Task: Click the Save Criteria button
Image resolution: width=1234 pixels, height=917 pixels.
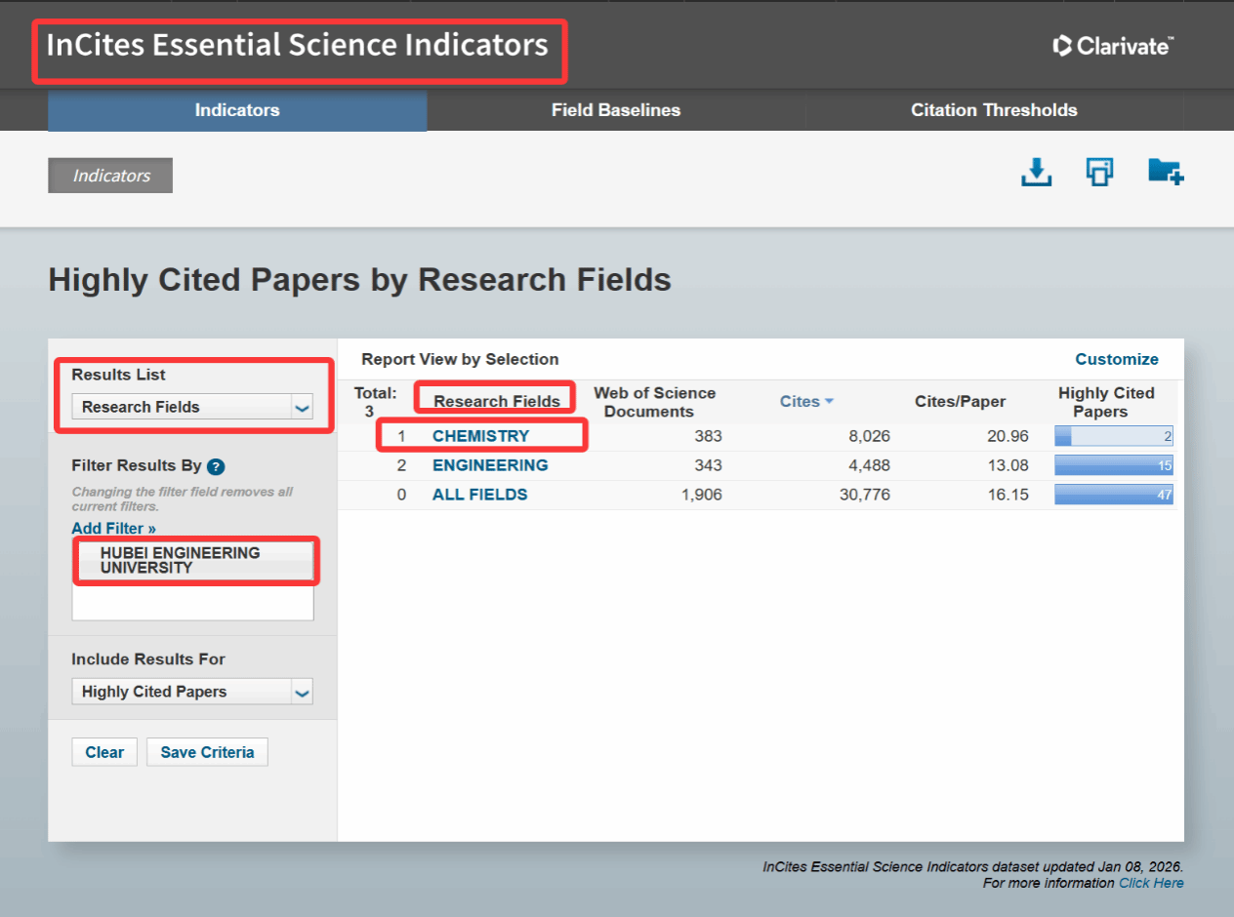Action: (207, 752)
